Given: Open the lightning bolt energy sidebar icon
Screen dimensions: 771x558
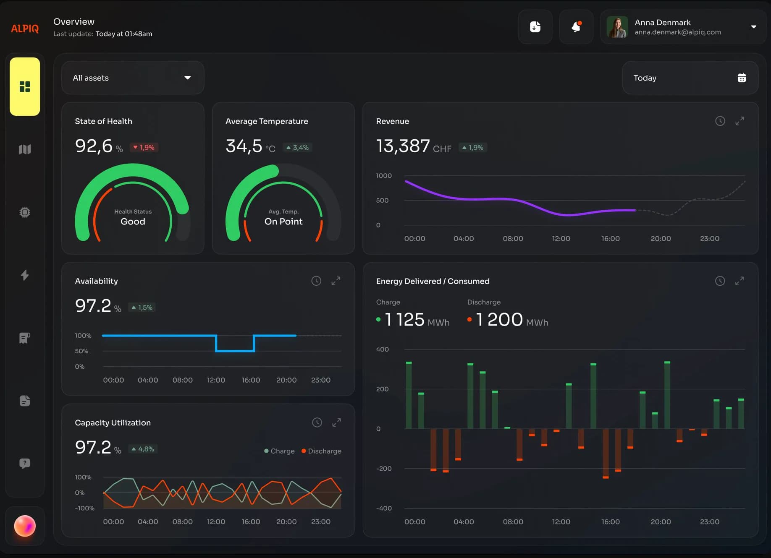Looking at the screenshot, I should pyautogui.click(x=25, y=275).
